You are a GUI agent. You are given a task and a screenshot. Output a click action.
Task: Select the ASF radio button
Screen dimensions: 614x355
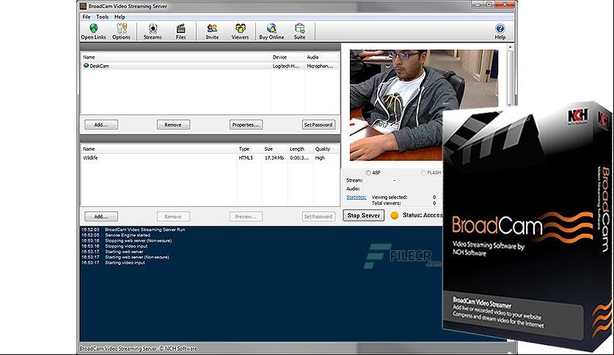click(x=368, y=172)
